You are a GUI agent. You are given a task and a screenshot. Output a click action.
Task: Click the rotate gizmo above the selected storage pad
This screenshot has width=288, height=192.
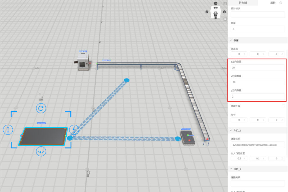coord(41,108)
